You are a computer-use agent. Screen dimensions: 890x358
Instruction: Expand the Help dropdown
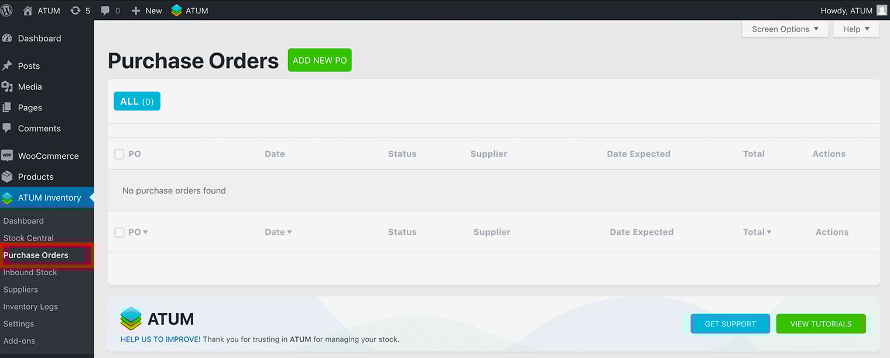tap(856, 29)
